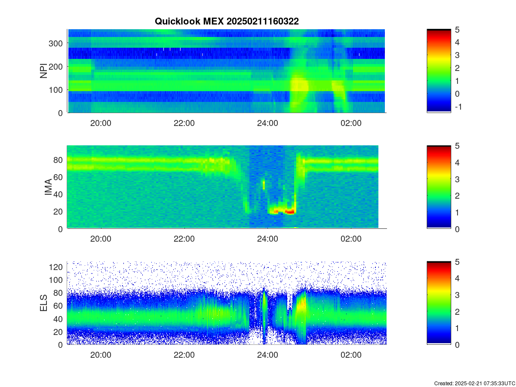
Task: Click the ELS spectrogram plot
Action: [x=227, y=303]
